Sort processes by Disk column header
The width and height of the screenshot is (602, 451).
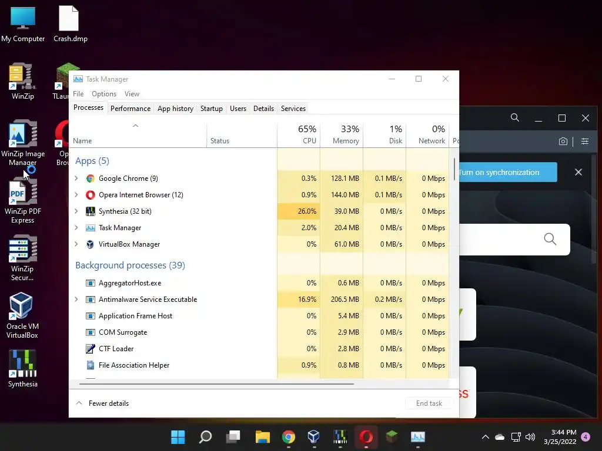coord(384,134)
